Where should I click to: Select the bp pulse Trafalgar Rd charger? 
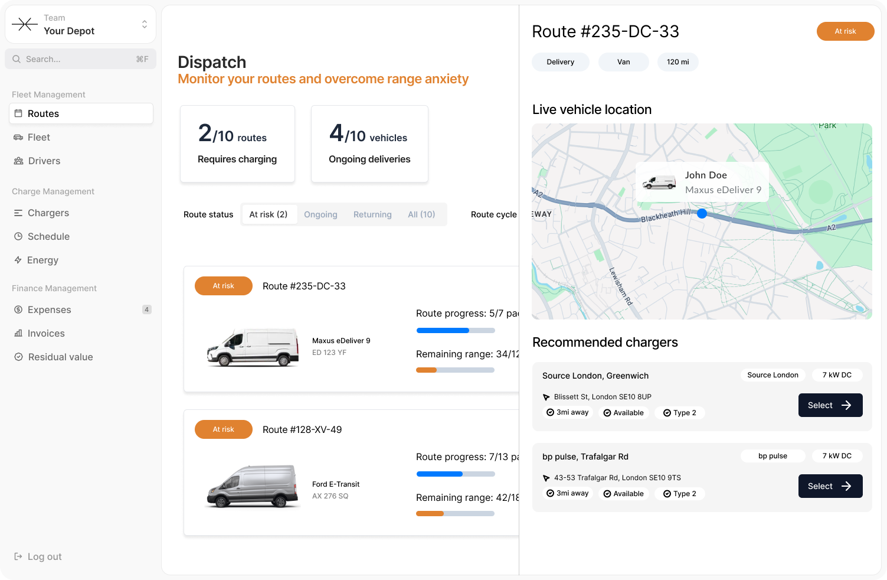point(830,486)
